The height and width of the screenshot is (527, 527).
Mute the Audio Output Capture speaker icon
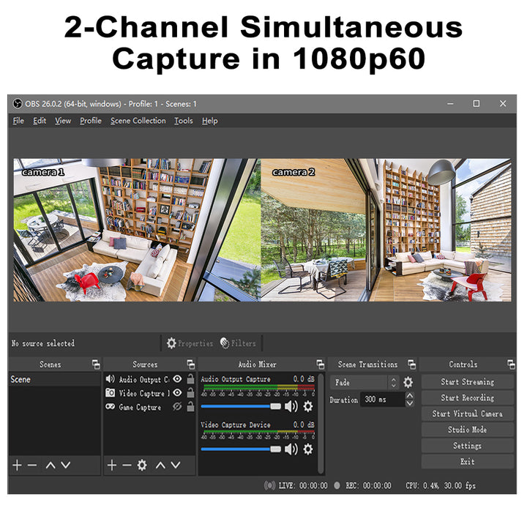[291, 406]
